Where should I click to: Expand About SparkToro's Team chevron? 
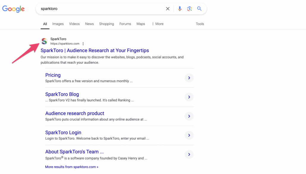pos(189,154)
